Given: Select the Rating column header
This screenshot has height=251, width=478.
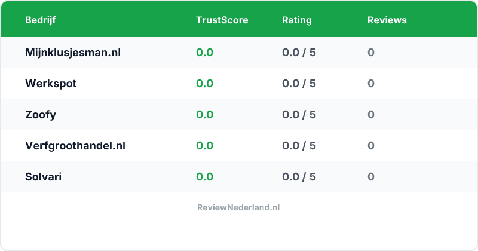Looking at the screenshot, I should coord(296,20).
